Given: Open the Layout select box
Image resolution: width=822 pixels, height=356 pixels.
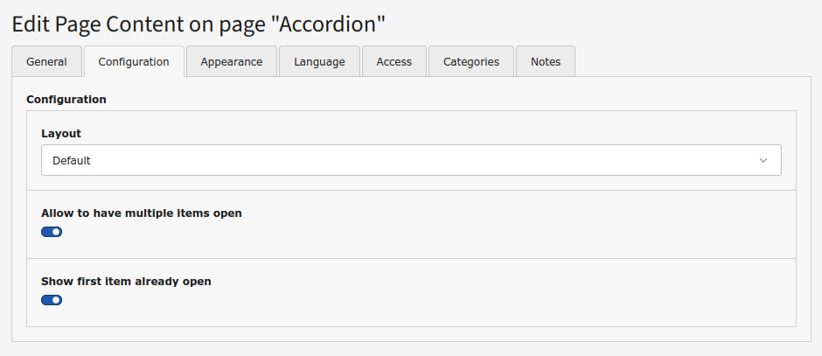Looking at the screenshot, I should [x=411, y=161].
